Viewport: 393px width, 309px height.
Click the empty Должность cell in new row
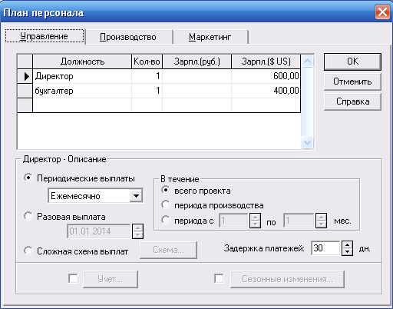pyautogui.click(x=82, y=105)
